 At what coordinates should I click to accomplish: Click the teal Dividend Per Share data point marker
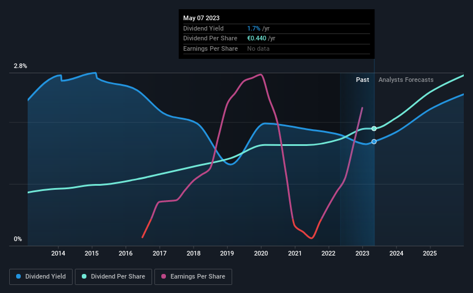374,129
